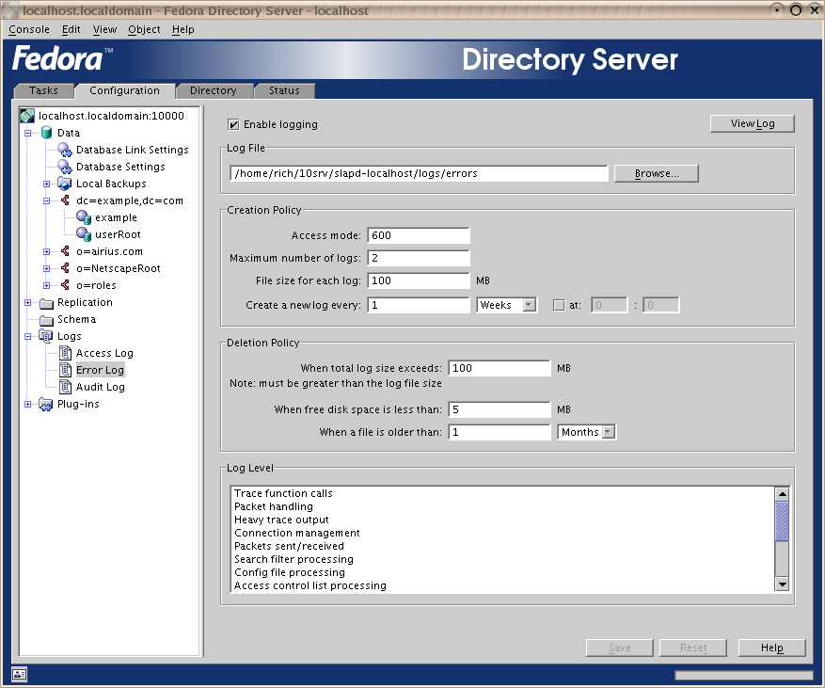
Task: Collapse the Data tree node
Action: click(28, 134)
